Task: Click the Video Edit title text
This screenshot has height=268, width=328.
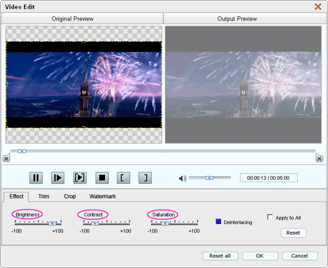Action: 20,7
